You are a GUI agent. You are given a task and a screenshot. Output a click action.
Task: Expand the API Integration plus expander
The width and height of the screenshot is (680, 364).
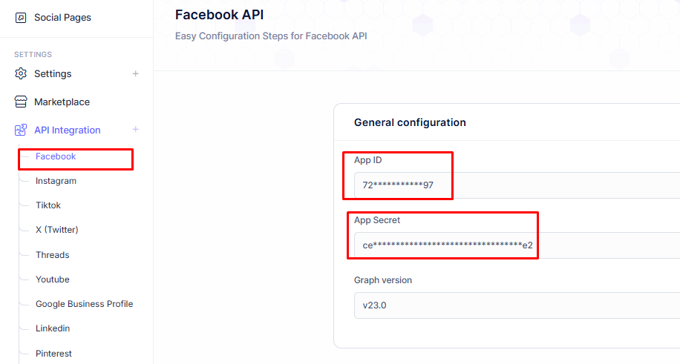[x=135, y=130]
